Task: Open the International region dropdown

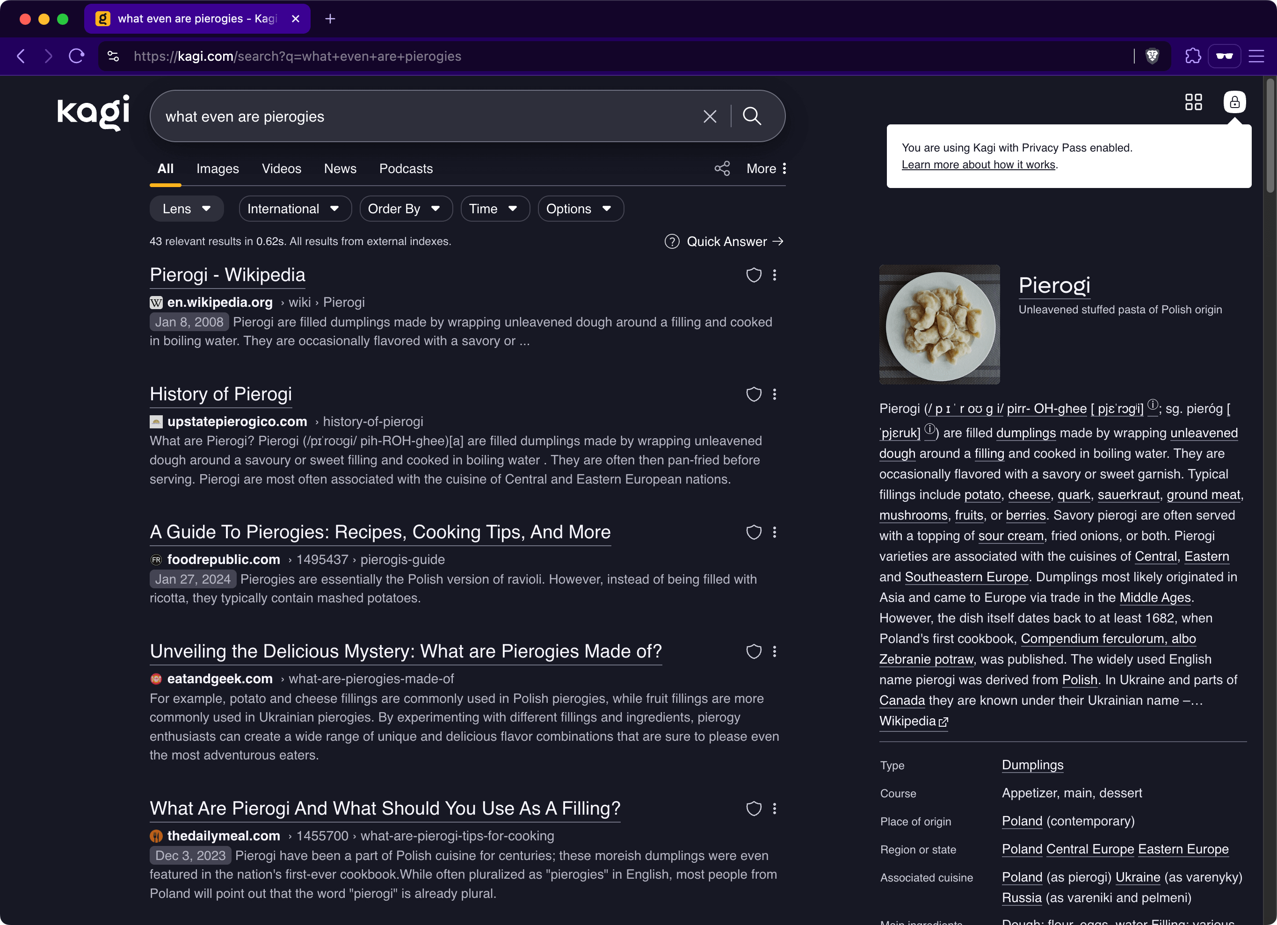Action: pyautogui.click(x=295, y=209)
